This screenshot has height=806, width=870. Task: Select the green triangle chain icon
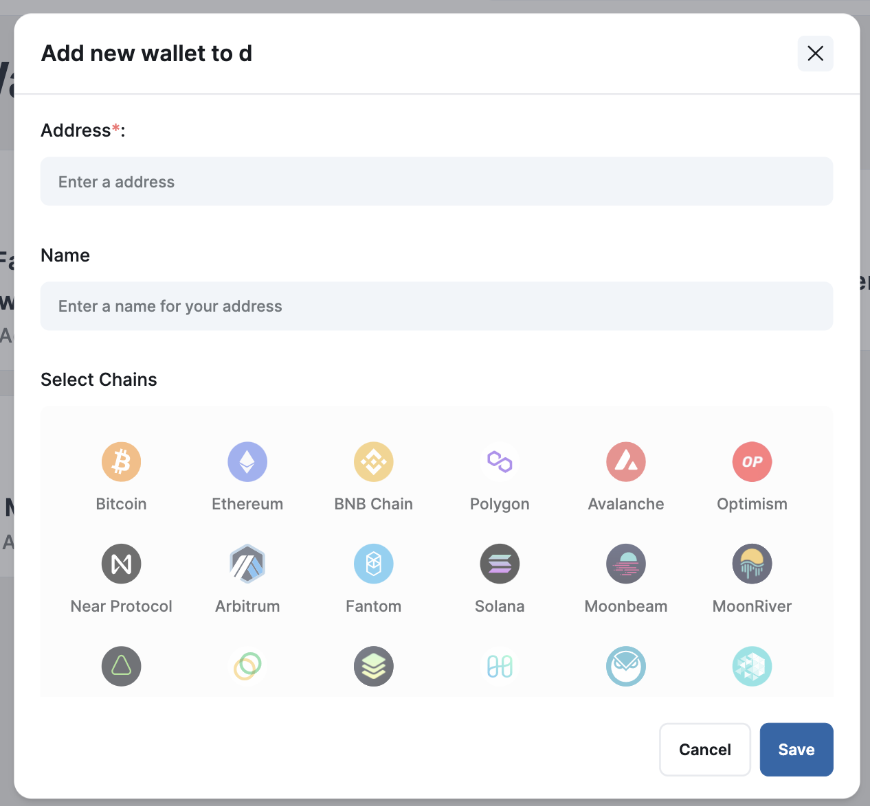click(x=122, y=666)
